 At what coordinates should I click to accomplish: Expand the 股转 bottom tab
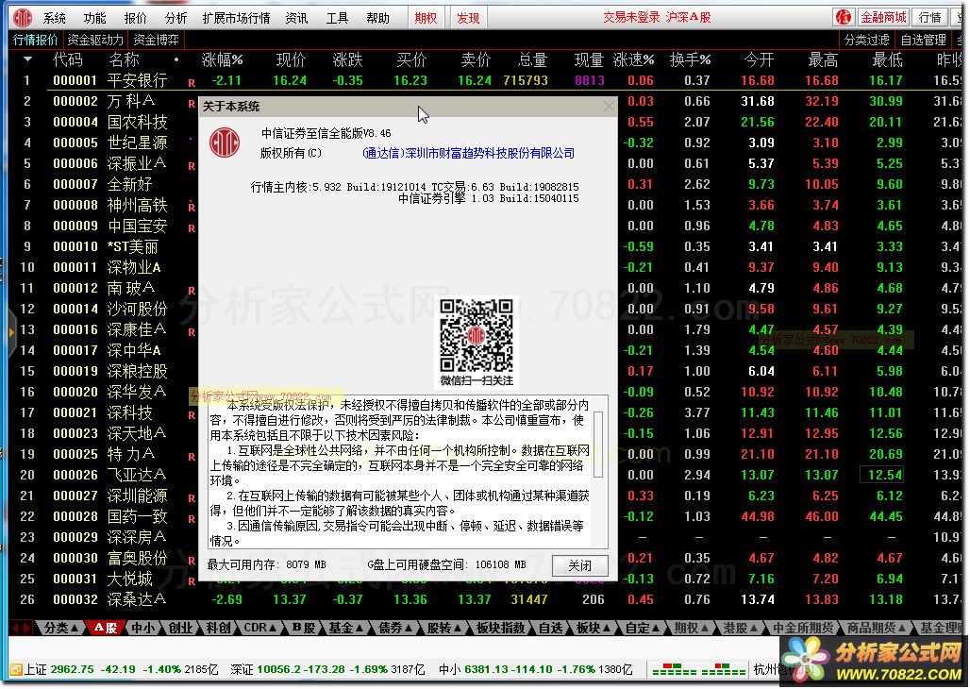pos(444,628)
